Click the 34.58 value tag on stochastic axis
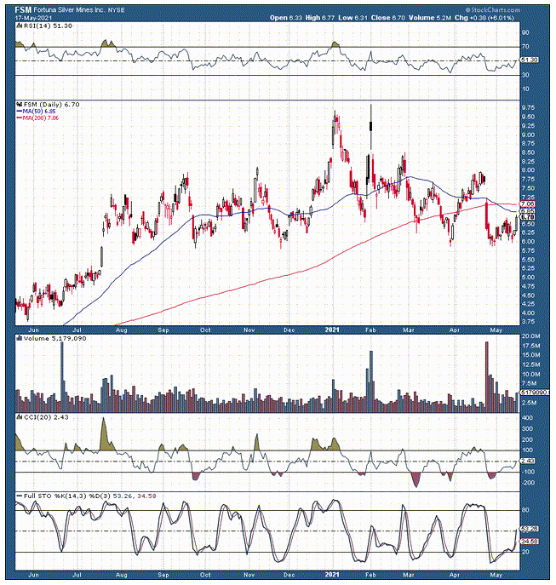The width and height of the screenshot is (556, 585). (529, 541)
